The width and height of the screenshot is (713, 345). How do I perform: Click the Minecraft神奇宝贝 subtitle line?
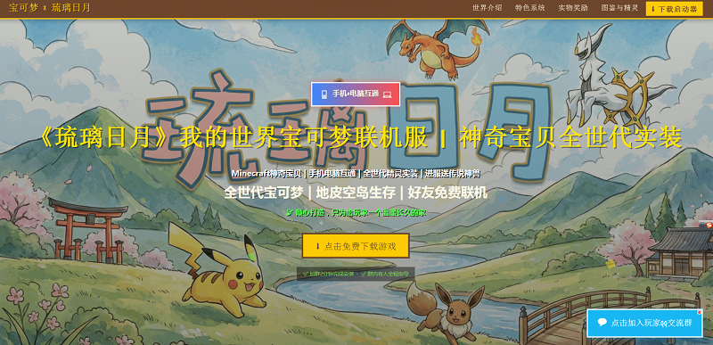click(x=356, y=173)
